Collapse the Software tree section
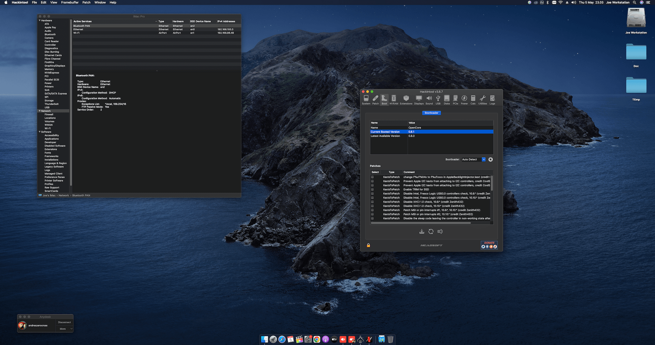 (x=40, y=132)
